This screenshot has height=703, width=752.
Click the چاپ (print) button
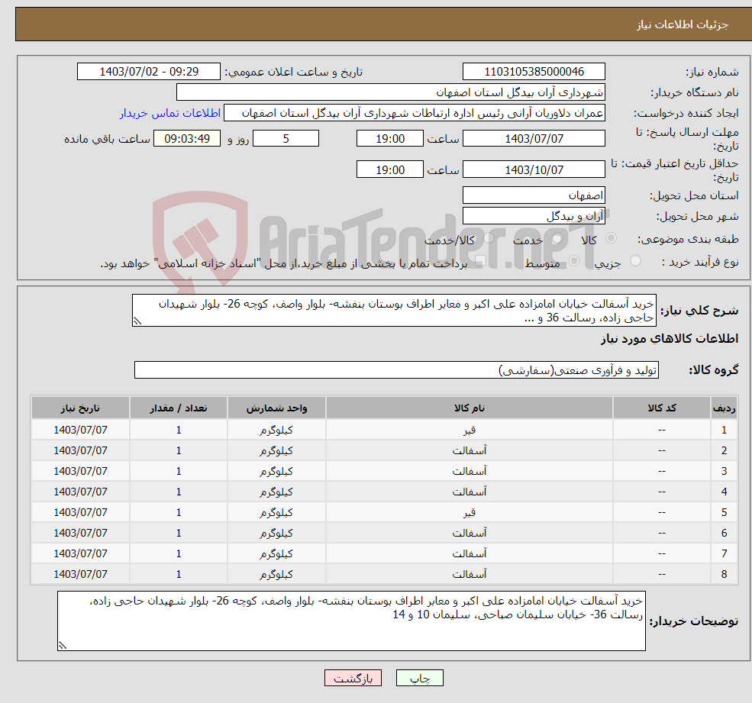(x=420, y=678)
